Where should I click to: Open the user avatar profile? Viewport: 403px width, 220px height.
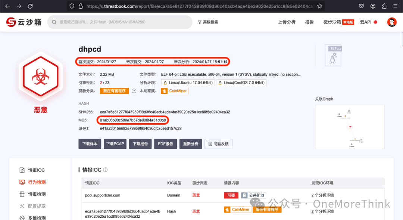click(x=392, y=22)
